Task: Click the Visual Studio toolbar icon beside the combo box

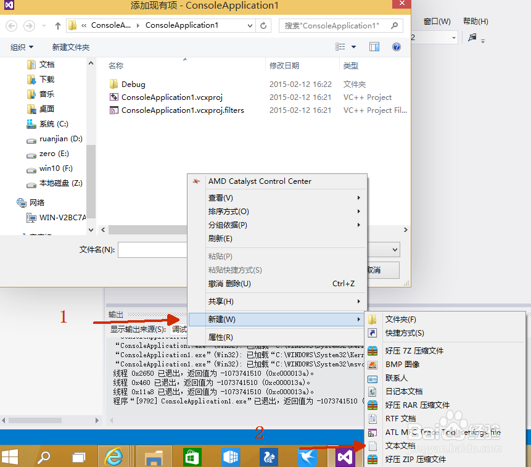Action: (x=472, y=37)
